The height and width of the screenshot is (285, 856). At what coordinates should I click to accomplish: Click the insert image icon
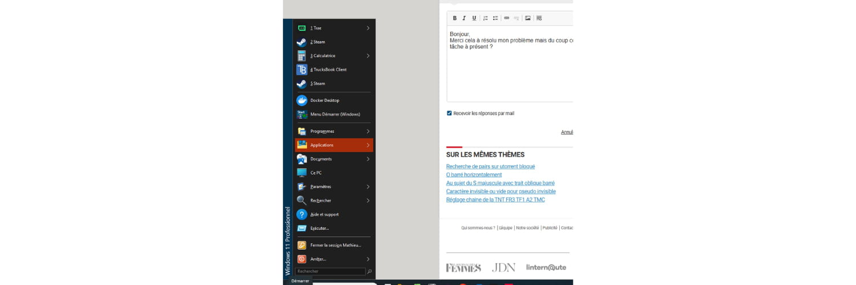[528, 18]
